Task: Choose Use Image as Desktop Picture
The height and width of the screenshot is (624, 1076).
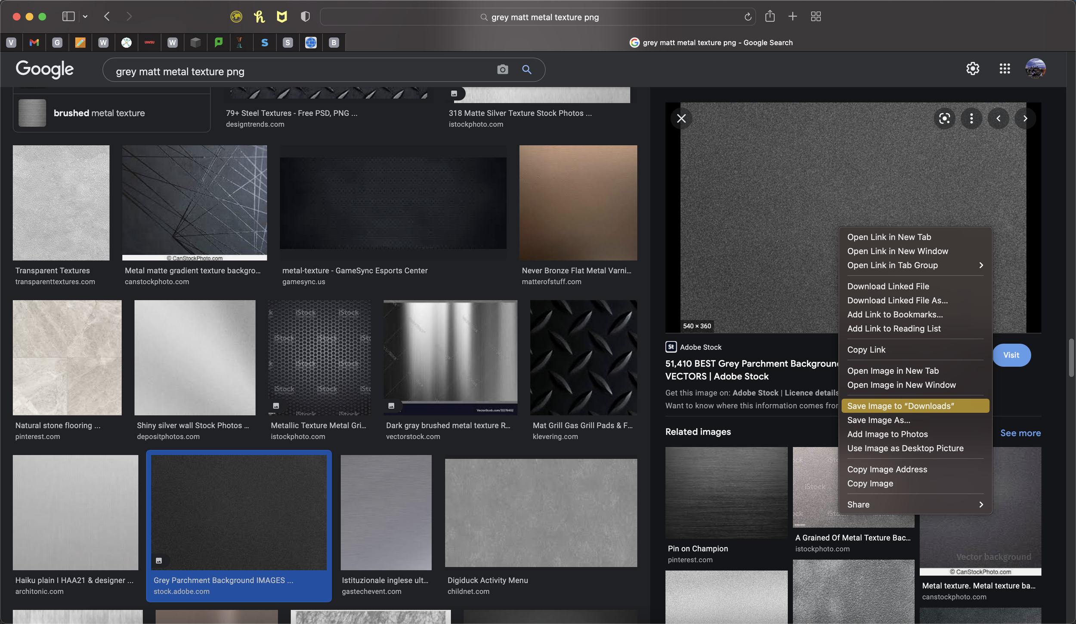Action: pyautogui.click(x=915, y=448)
